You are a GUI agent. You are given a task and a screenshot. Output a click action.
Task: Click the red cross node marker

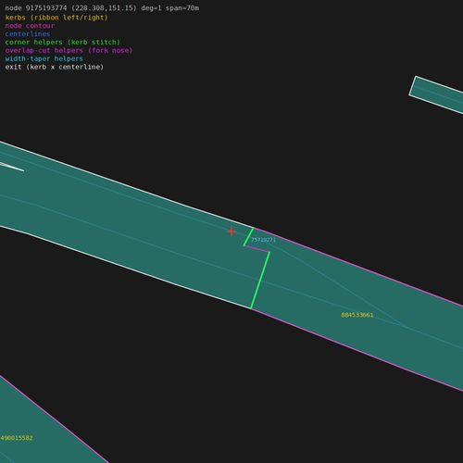coord(231,231)
